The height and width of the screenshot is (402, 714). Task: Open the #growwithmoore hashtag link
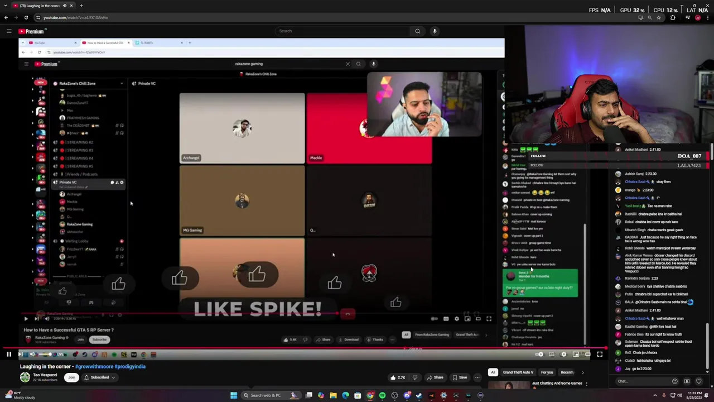(x=93, y=367)
